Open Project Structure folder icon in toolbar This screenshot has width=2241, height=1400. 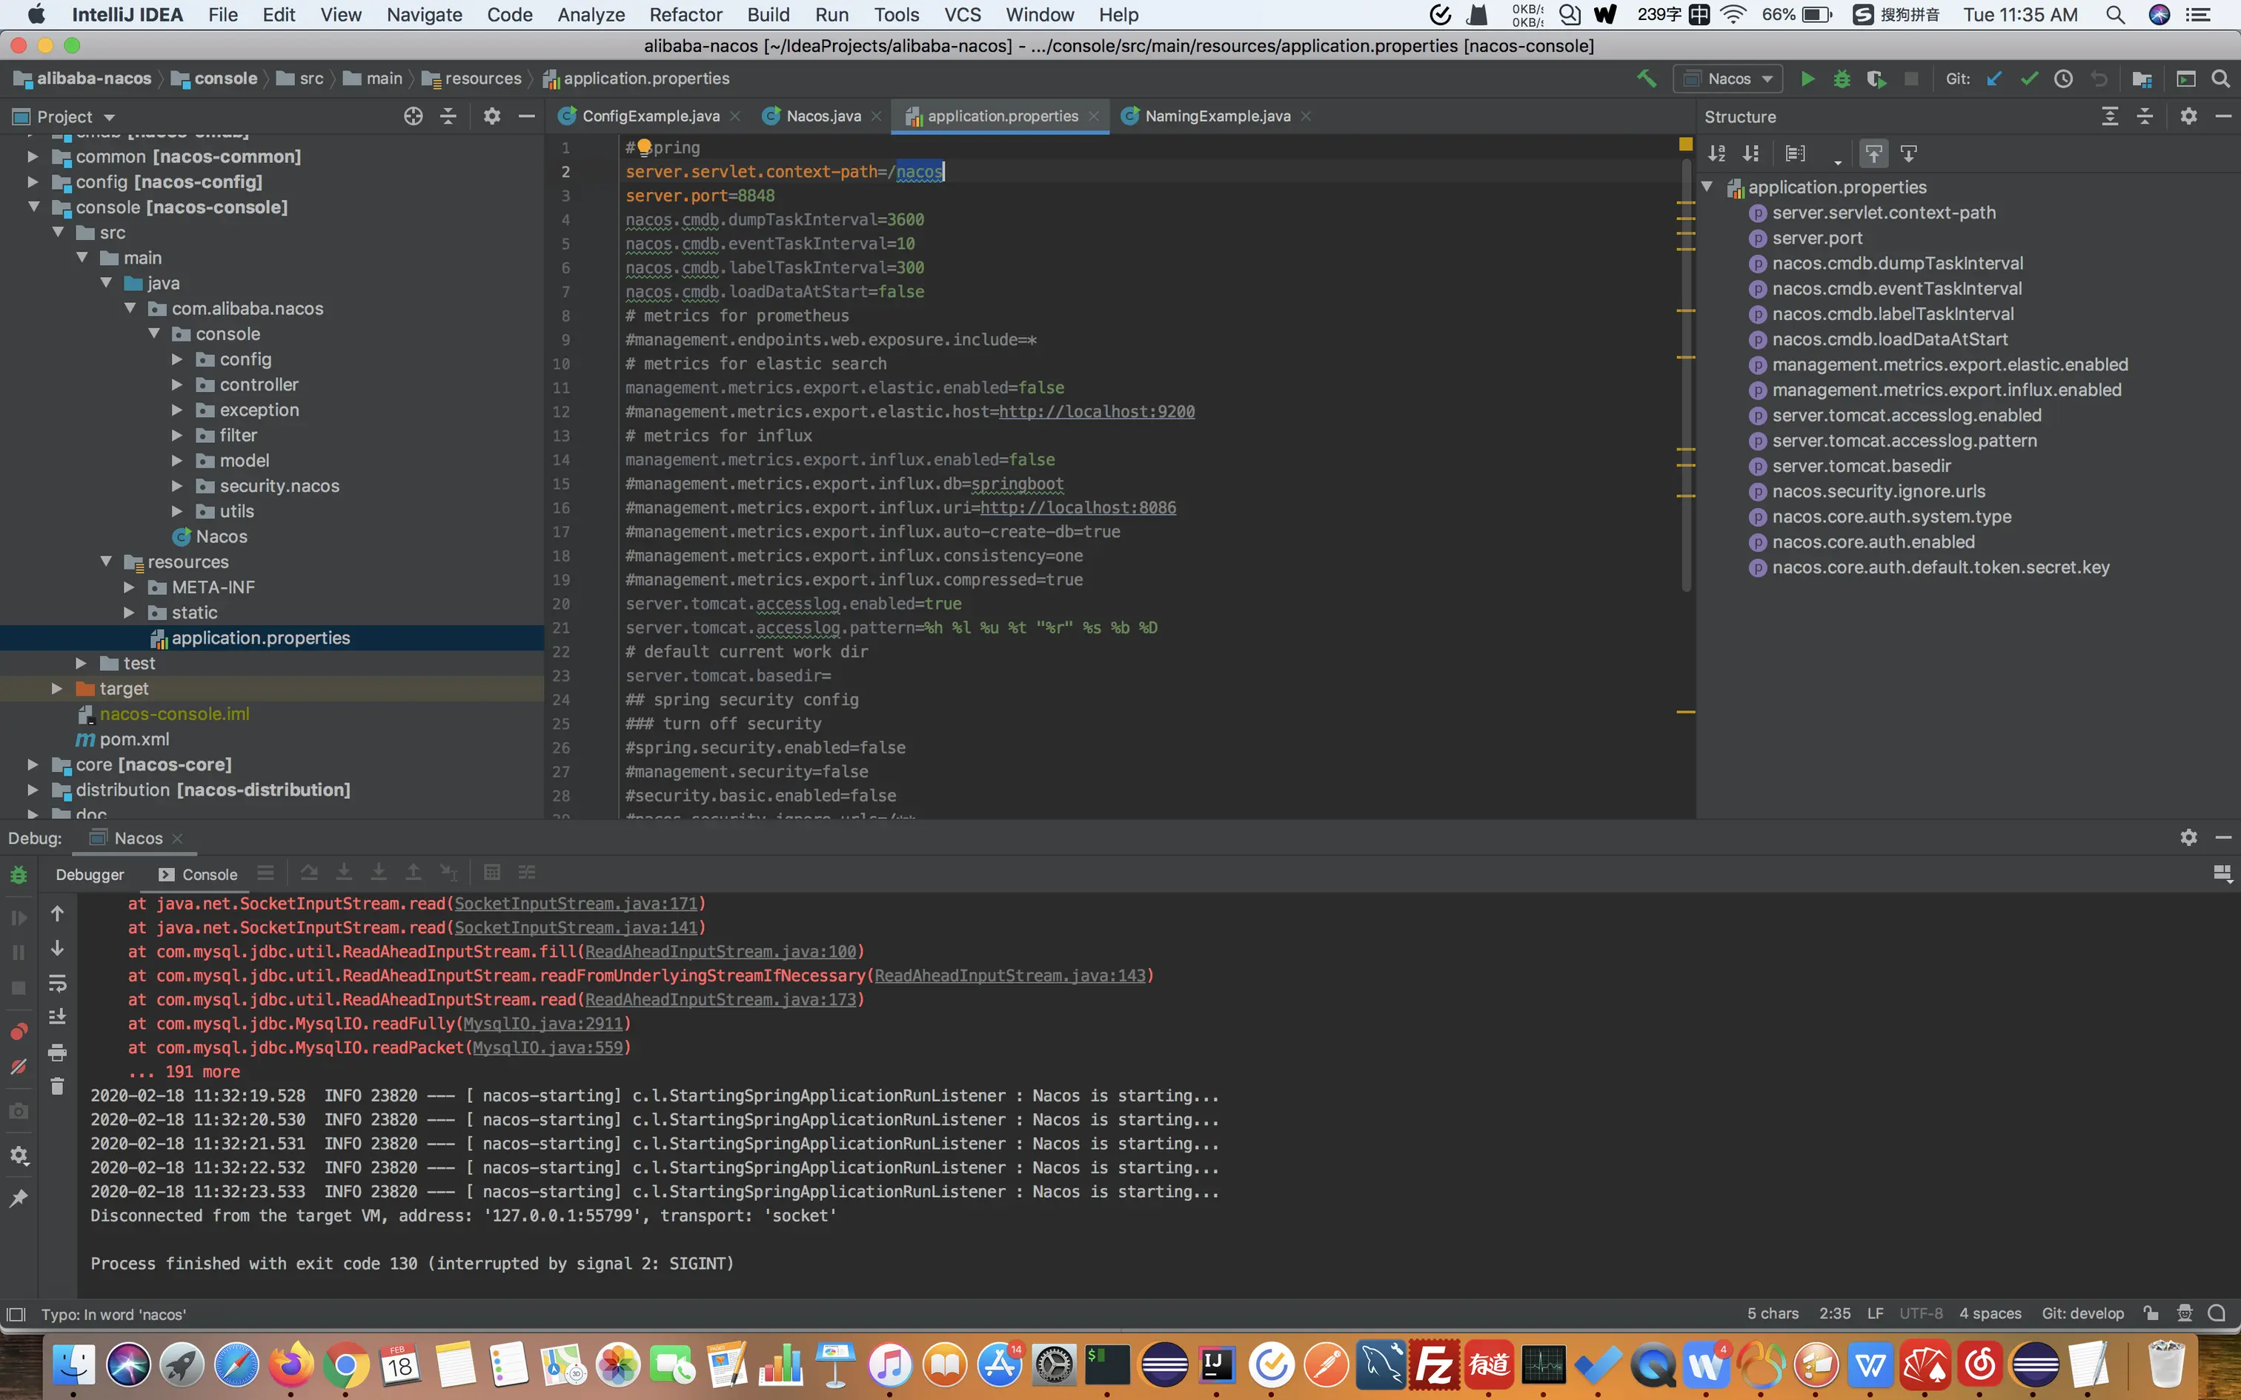2142,79
